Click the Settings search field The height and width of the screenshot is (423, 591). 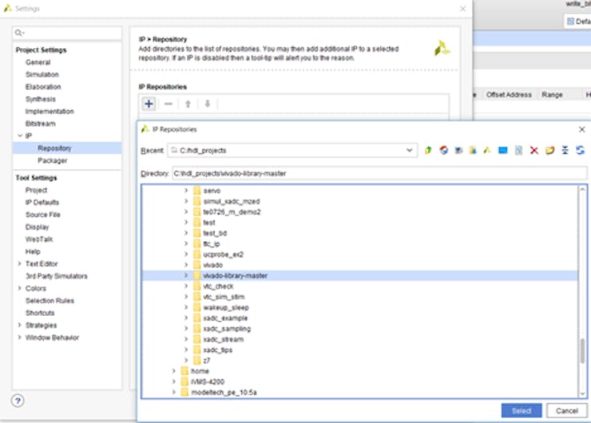pos(67,34)
